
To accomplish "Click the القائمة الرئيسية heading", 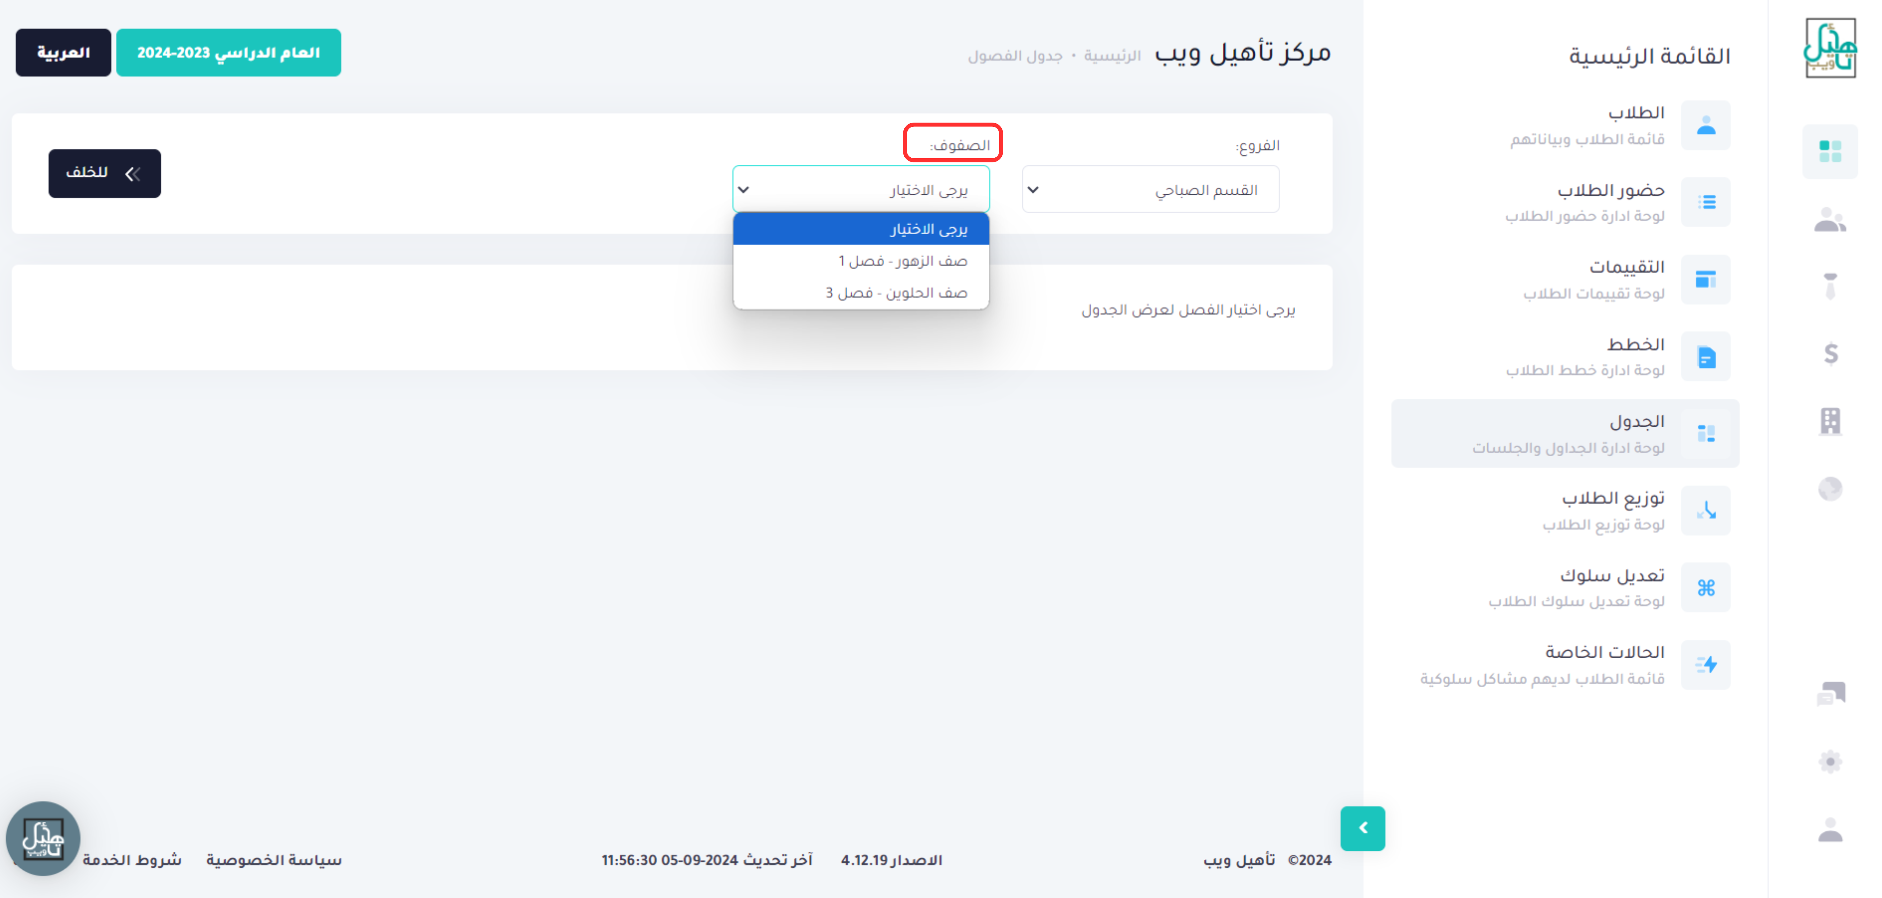I will click(x=1650, y=56).
